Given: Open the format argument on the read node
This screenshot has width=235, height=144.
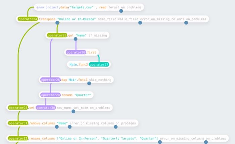Looking at the screenshot, I should click(114, 7).
